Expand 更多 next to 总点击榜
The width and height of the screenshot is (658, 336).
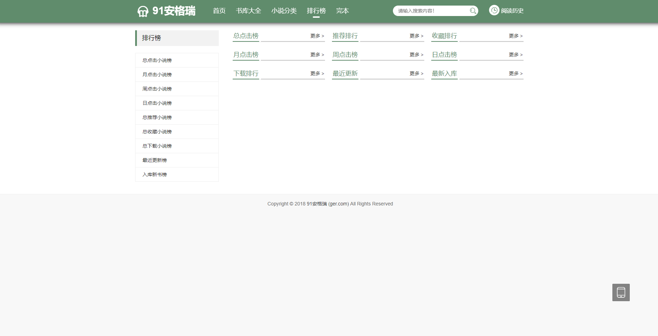[317, 36]
